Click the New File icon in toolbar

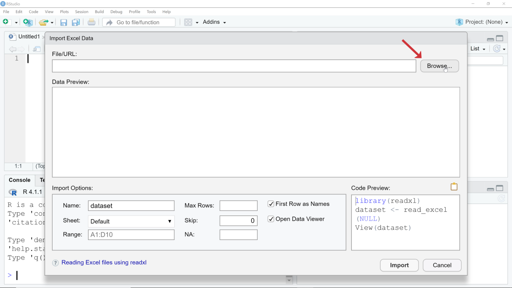(x=6, y=22)
